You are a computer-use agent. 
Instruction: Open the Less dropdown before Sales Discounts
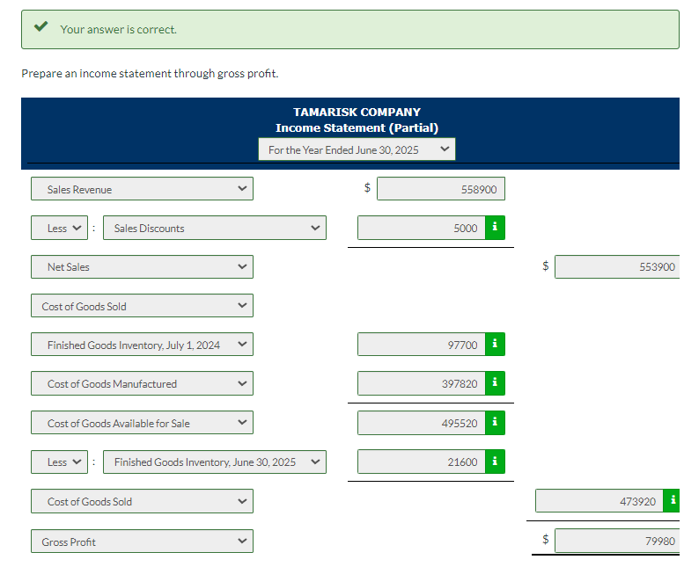(59, 228)
